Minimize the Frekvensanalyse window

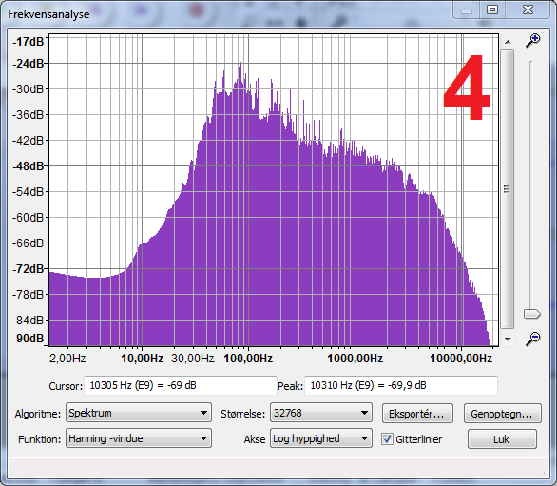467,10
